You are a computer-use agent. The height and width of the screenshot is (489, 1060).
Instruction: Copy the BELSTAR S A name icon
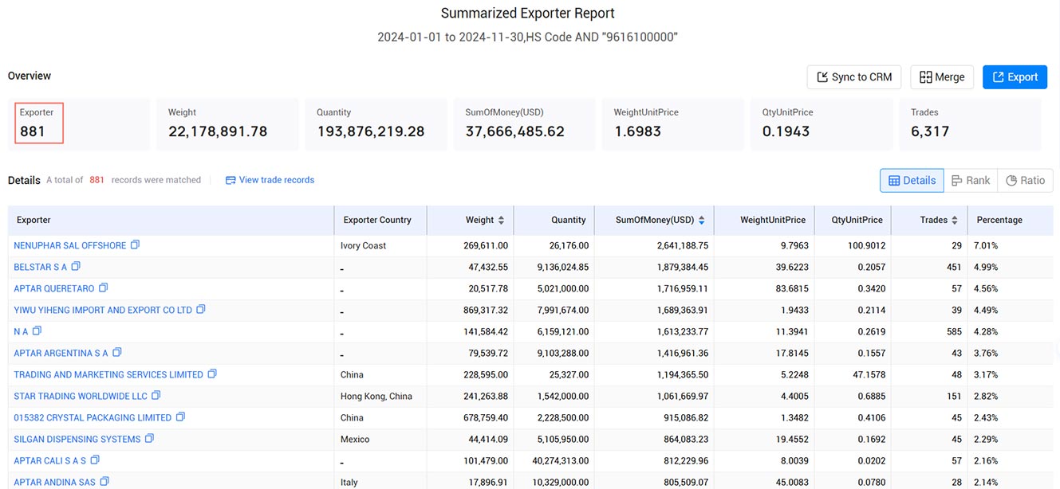pos(76,267)
